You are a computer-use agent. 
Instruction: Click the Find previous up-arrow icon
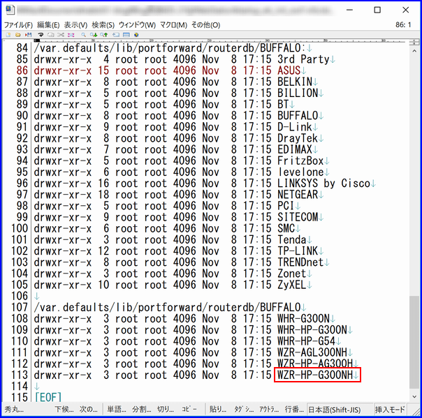[104, 35]
